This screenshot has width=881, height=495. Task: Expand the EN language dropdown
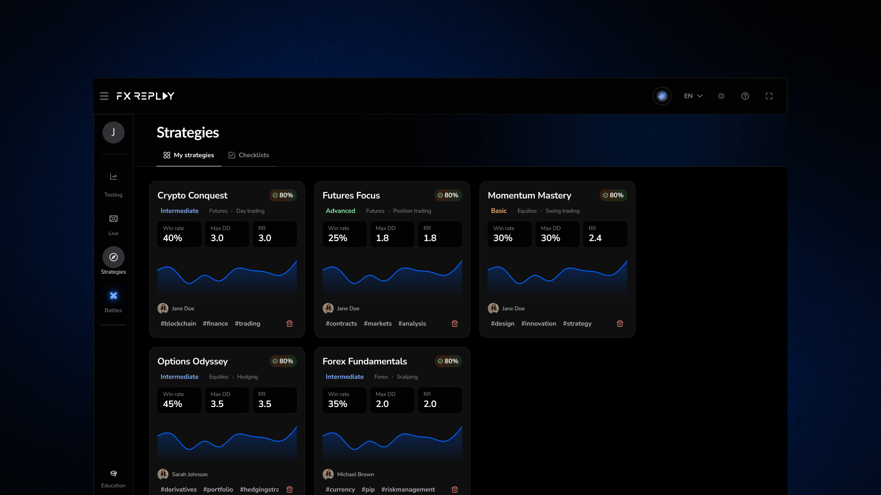[x=693, y=96]
